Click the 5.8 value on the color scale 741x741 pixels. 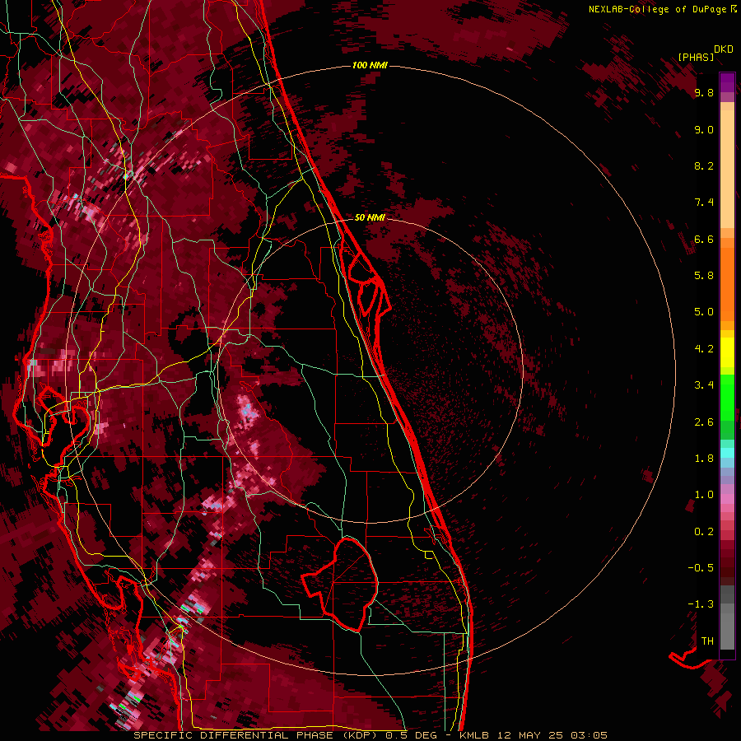coord(704,276)
